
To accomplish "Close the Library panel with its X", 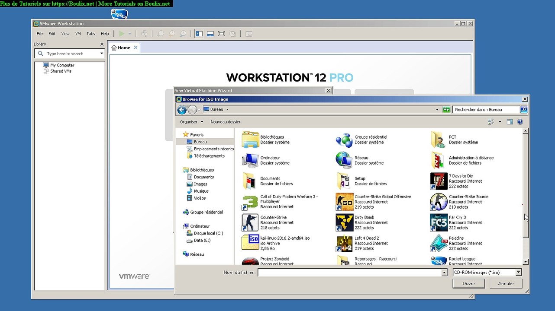I will [x=102, y=44].
